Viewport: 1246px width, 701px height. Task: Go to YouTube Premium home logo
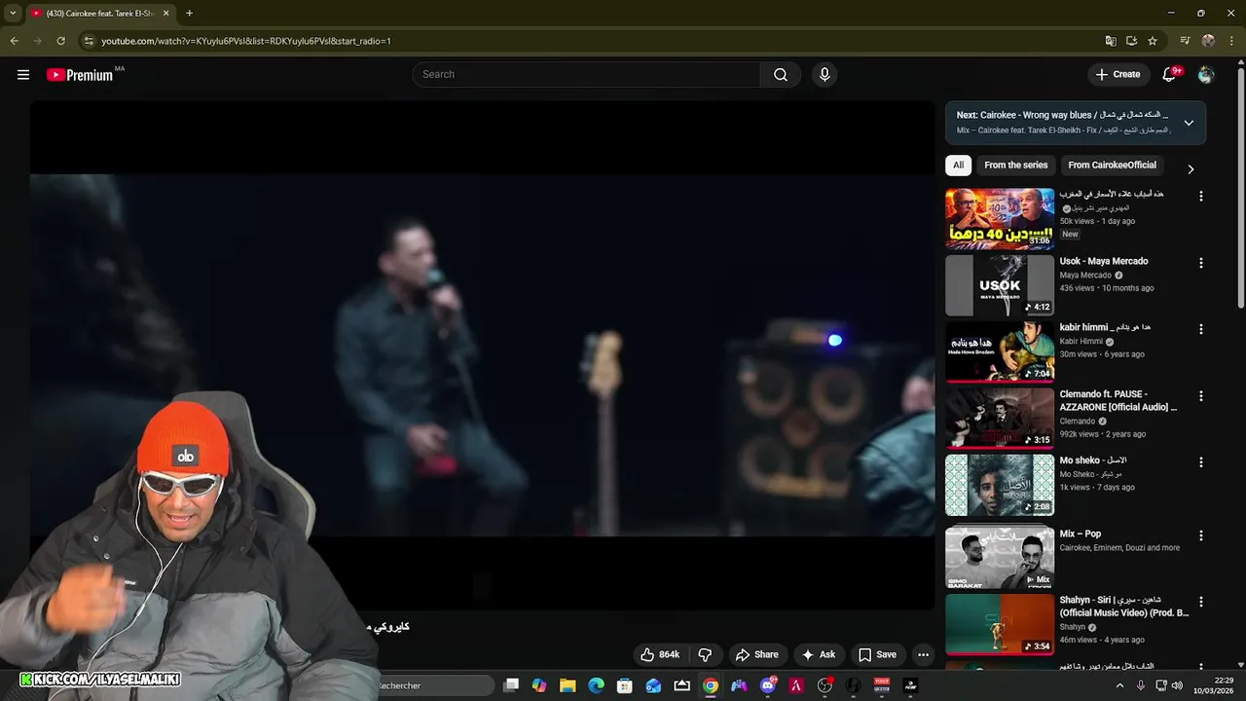[x=80, y=75]
